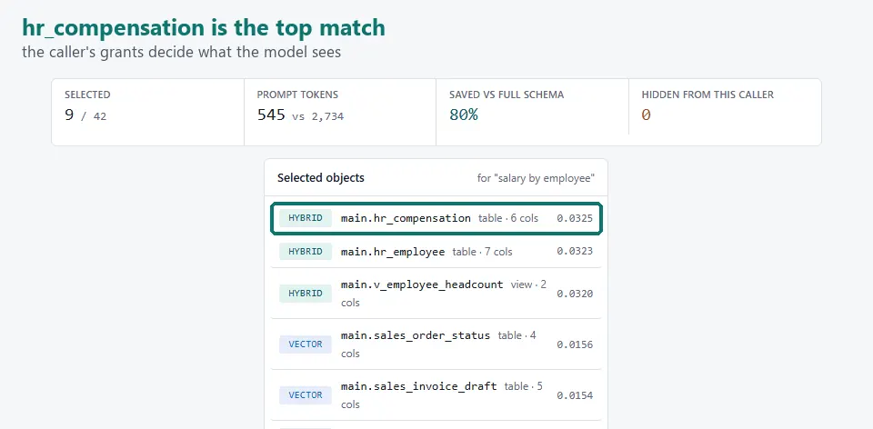Select the main.hr_compensation row
This screenshot has height=429, width=873.
click(x=436, y=218)
